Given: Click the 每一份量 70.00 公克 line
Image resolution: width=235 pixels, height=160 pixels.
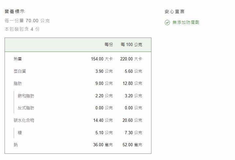Looking at the screenshot, I should 27,21.
